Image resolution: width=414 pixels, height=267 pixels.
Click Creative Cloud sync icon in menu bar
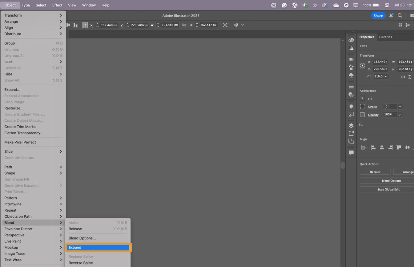click(x=336, y=5)
